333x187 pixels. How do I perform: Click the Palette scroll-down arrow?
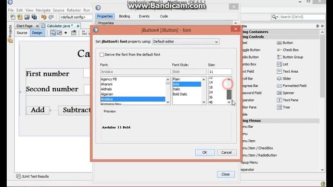[323, 170]
